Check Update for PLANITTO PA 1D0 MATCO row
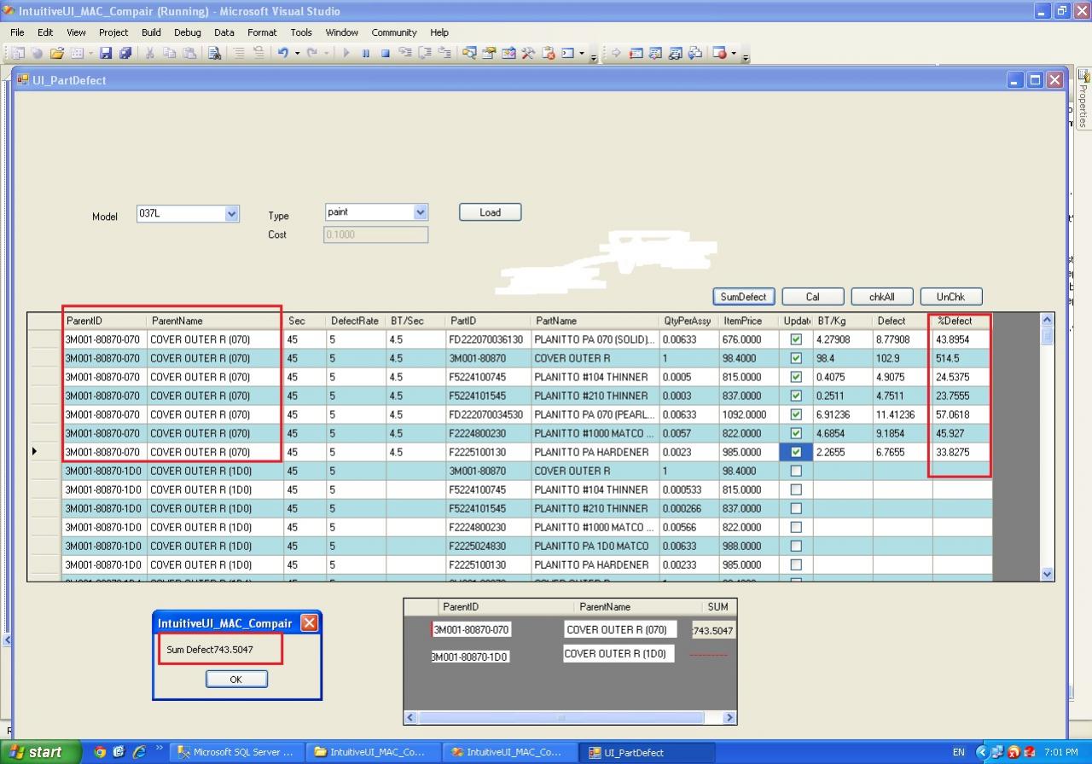The image size is (1092, 764). click(796, 546)
